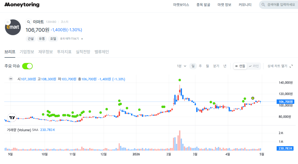Screen dimensions: 298x164
Task: Select the 월 monthly interval
Action: pyautogui.click(x=207, y=66)
